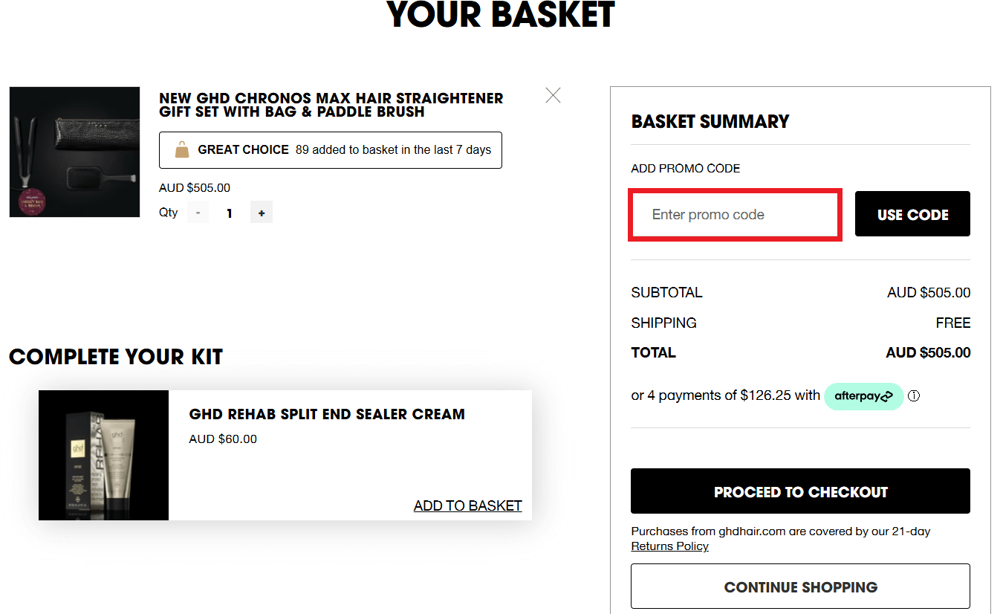The image size is (1003, 614).
Task: Decrease quantity with the minus button
Action: pyautogui.click(x=198, y=213)
